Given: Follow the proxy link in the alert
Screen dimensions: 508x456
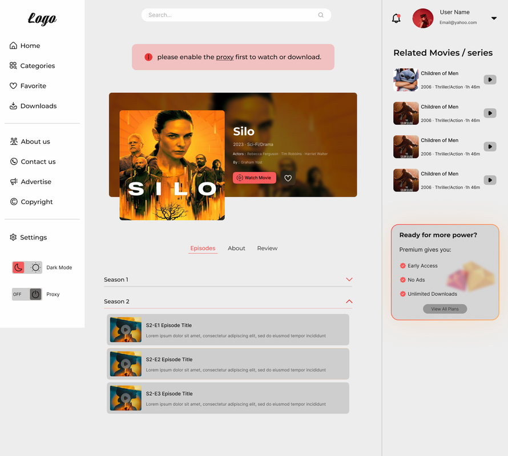Looking at the screenshot, I should pyautogui.click(x=225, y=57).
